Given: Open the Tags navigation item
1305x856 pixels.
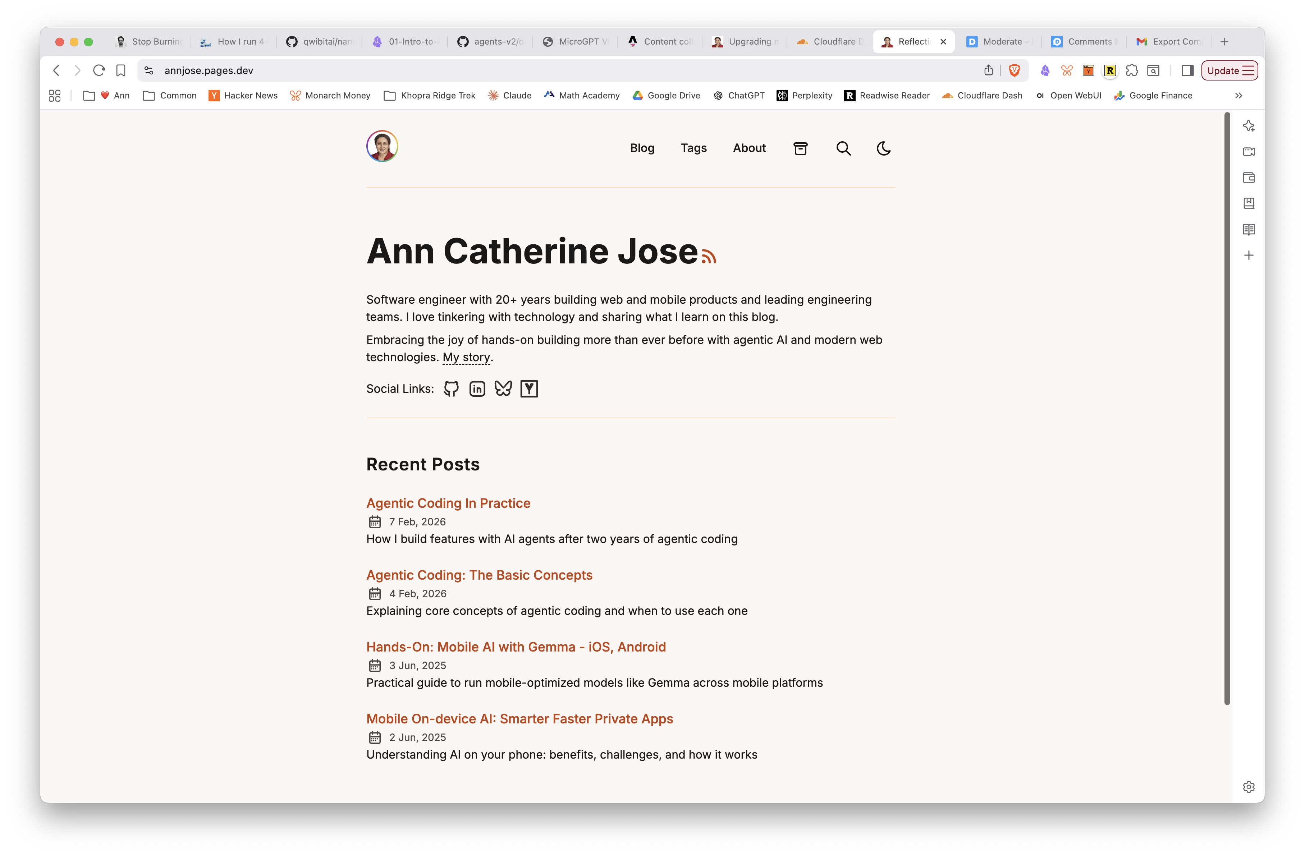Looking at the screenshot, I should 693,148.
